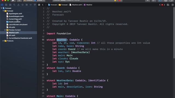This screenshot has height=98, width=175.
Task: Click 'description' property on line 26
Action: [75, 87]
